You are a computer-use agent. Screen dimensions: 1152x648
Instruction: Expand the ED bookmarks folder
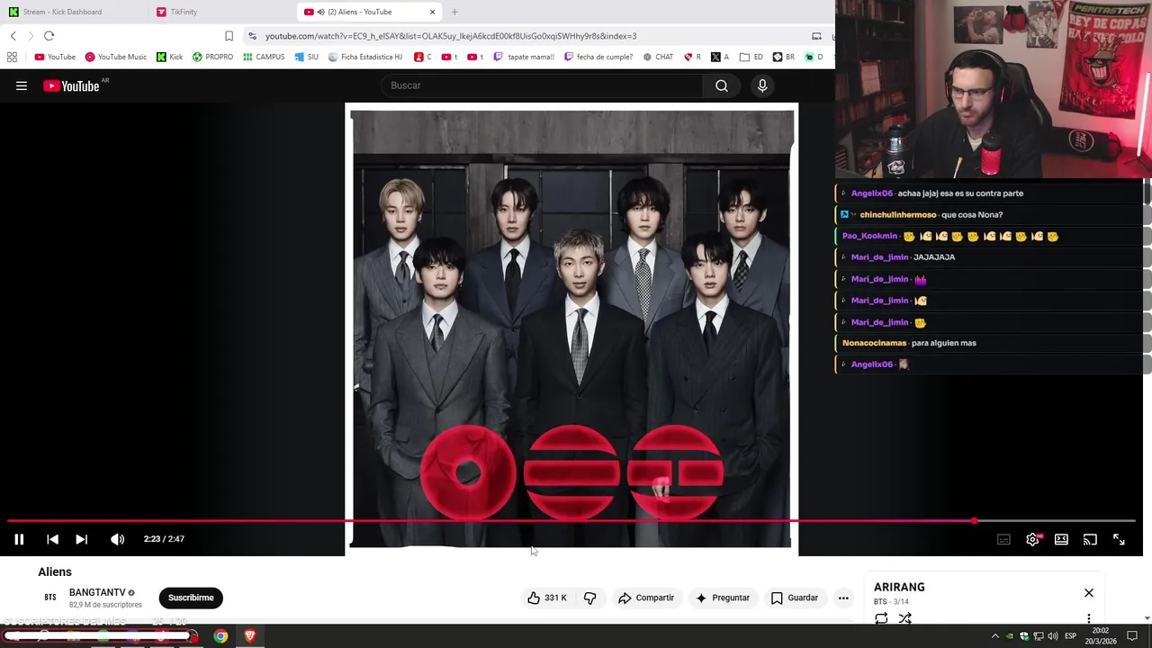click(751, 57)
